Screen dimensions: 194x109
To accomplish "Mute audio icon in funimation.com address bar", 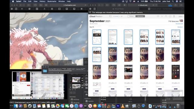I will 85,5.
